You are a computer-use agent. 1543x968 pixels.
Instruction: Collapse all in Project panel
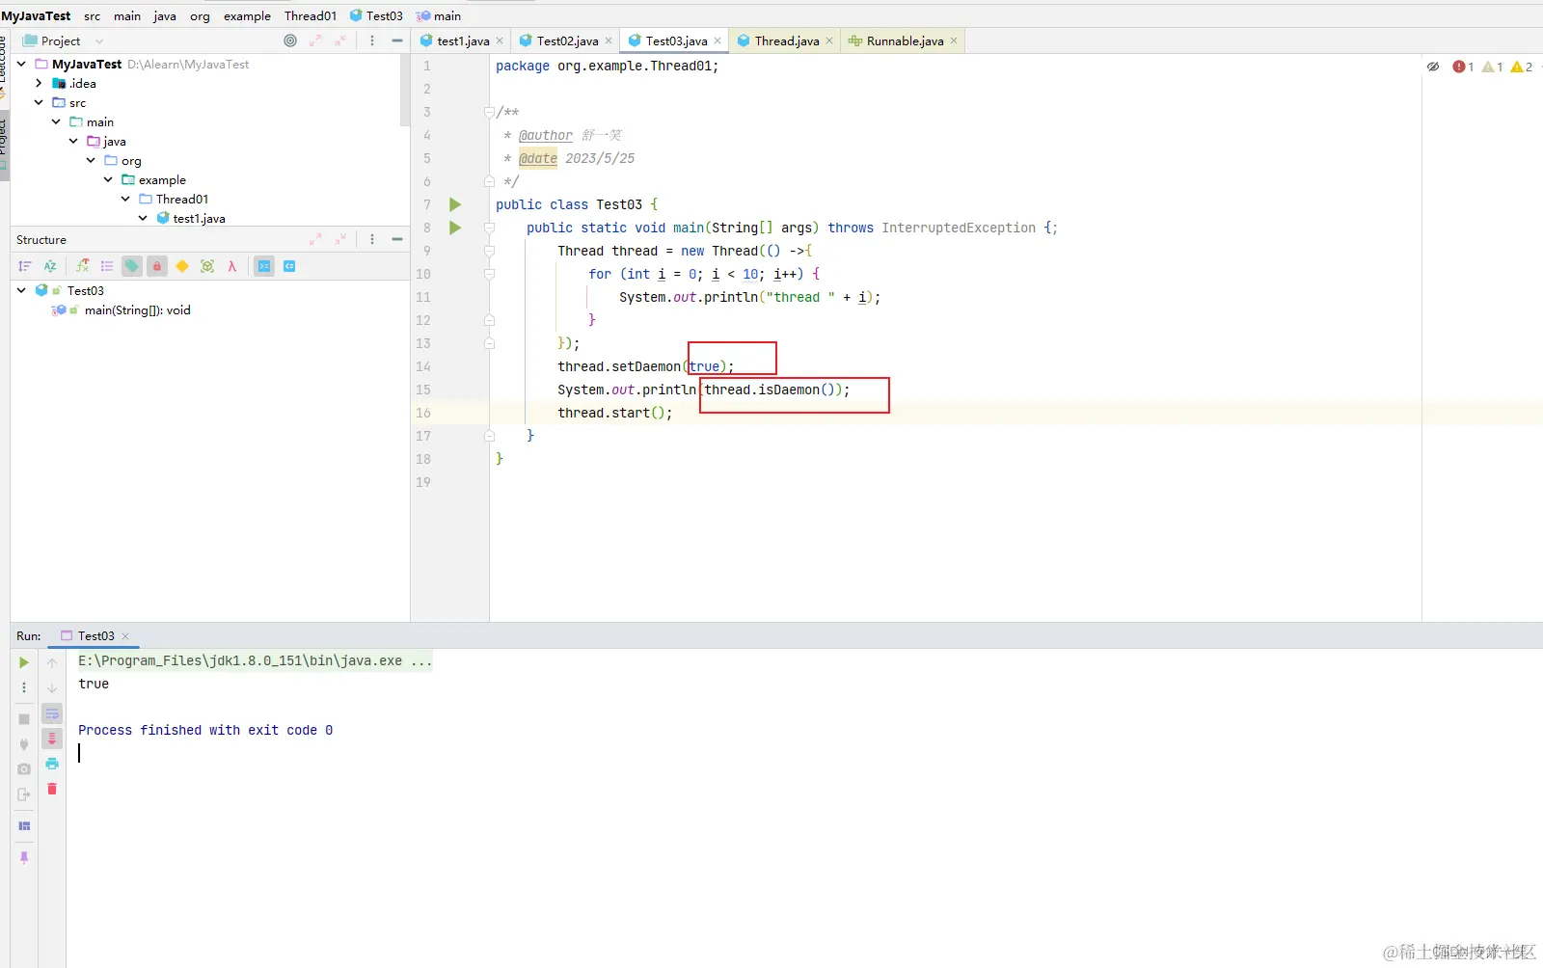[x=340, y=40]
